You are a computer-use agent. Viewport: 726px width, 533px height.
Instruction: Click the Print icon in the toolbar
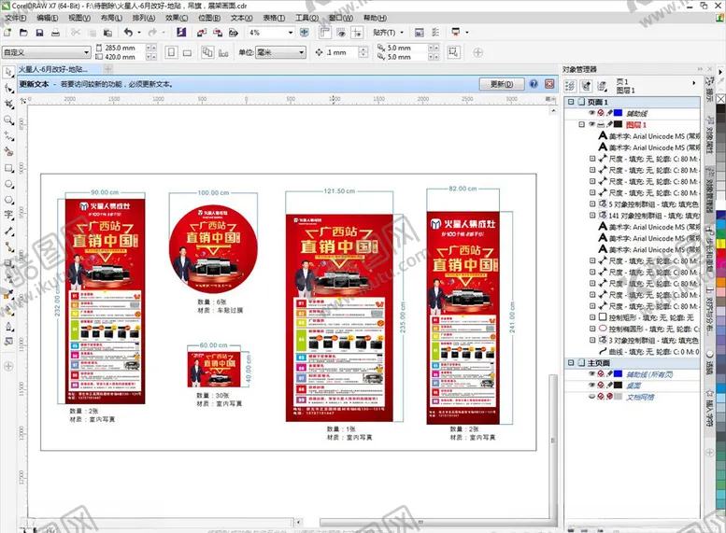(x=55, y=33)
